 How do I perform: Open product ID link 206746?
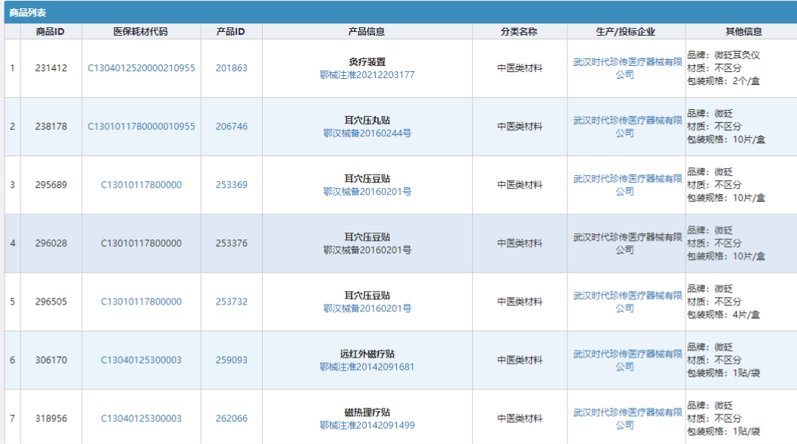click(231, 127)
